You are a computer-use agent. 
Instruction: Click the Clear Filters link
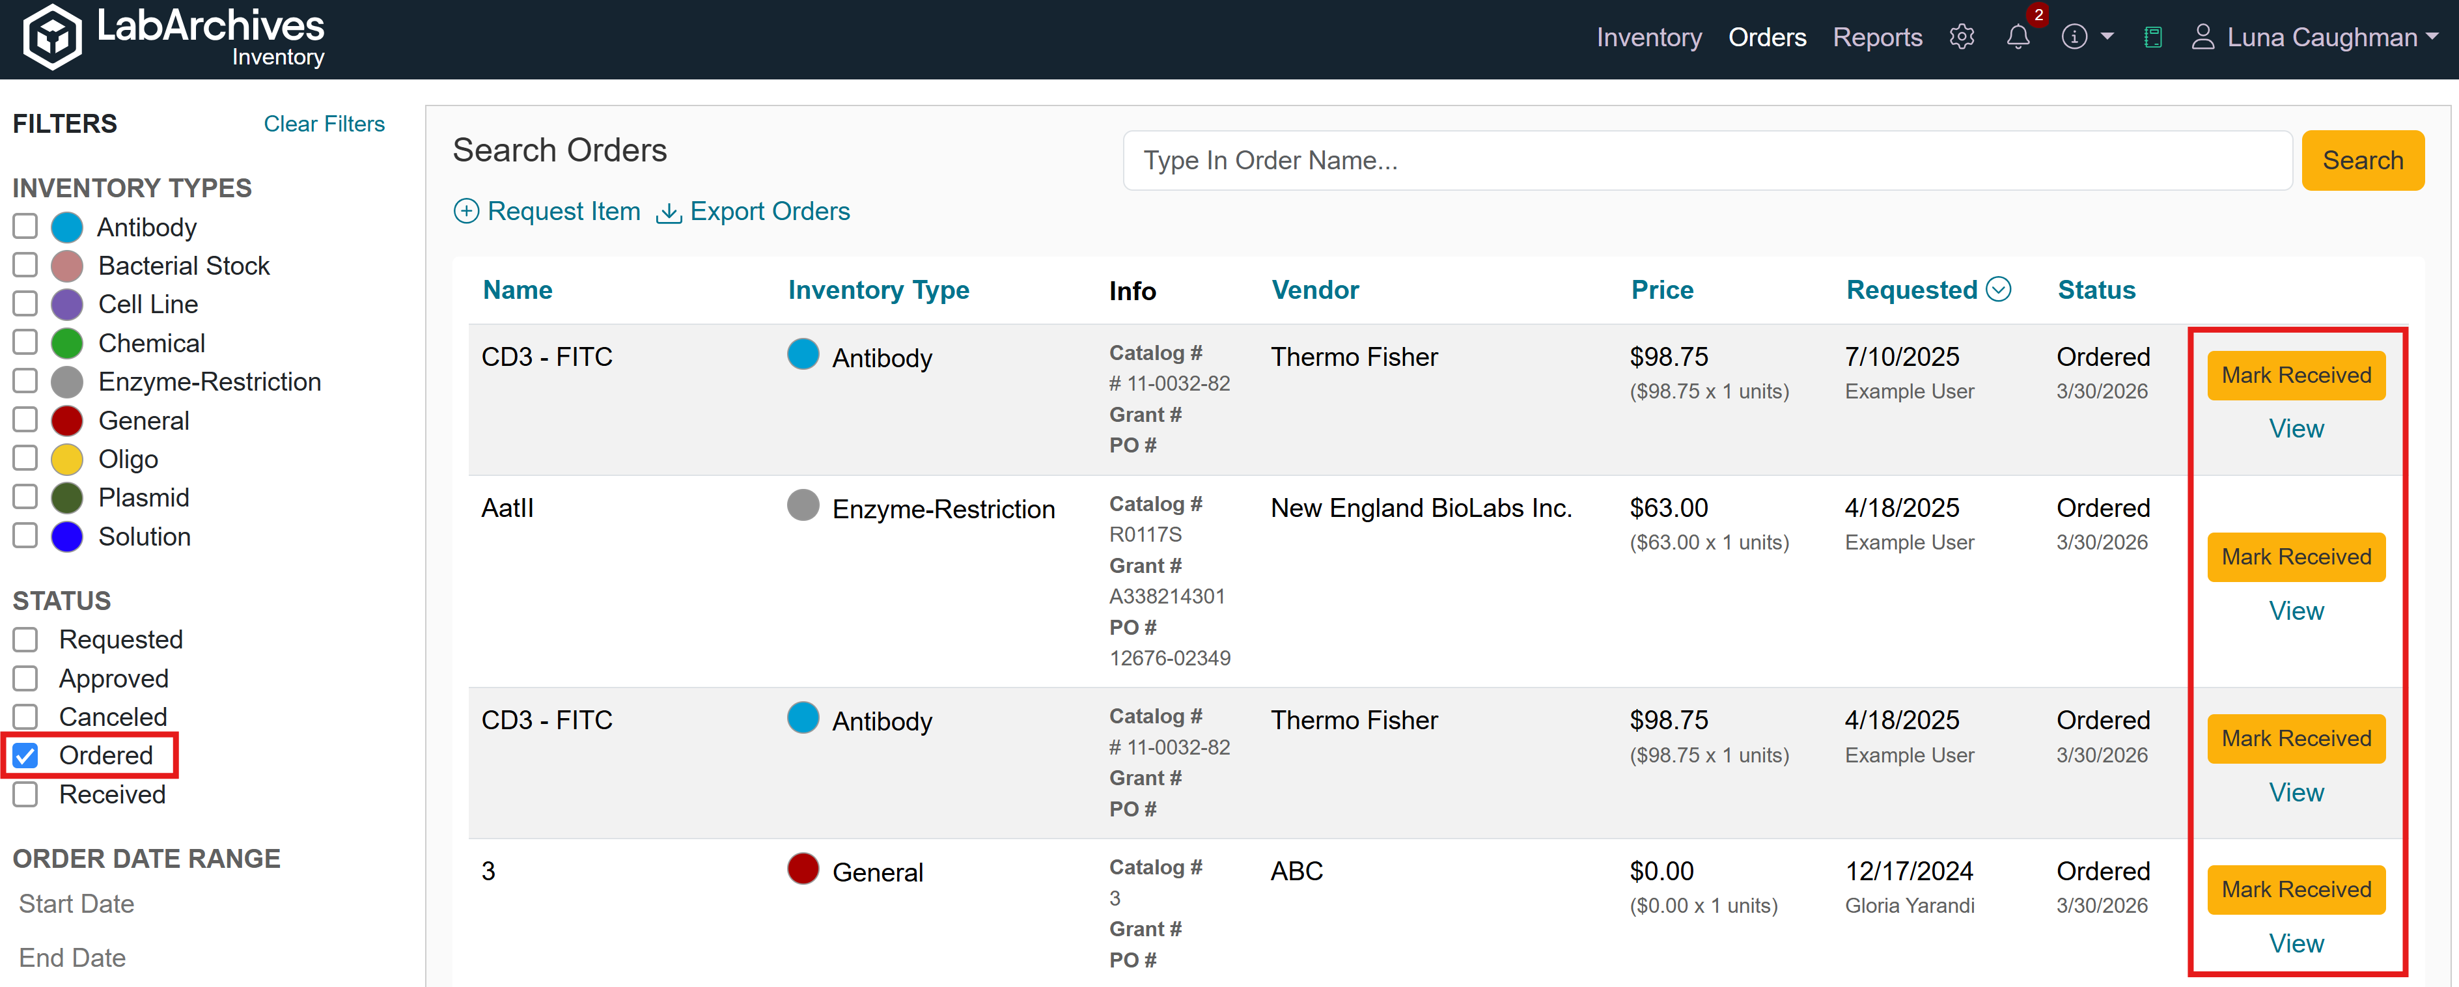[x=324, y=124]
